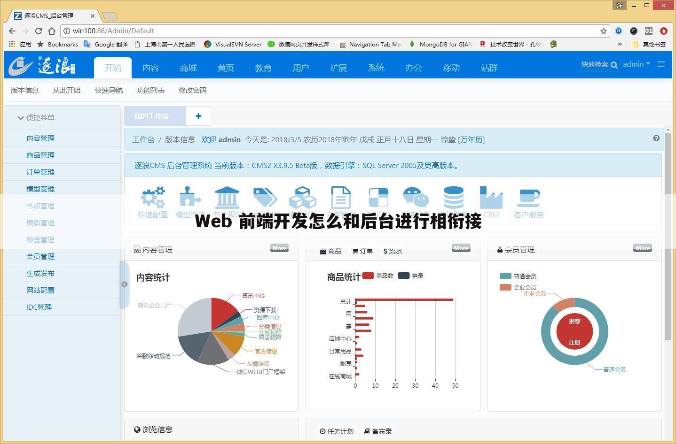Open the admin account dropdown
Image resolution: width=676 pixels, height=444 pixels.
(x=636, y=64)
